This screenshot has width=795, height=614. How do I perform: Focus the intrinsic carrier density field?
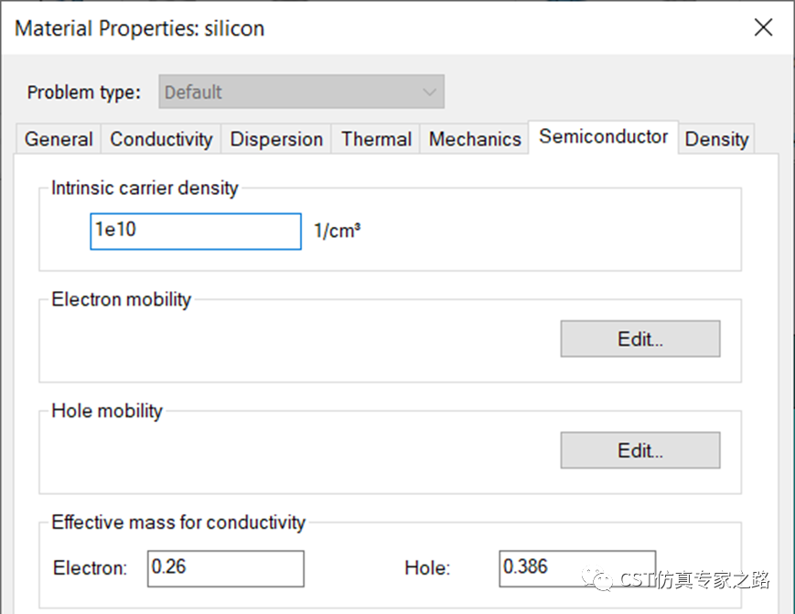pyautogui.click(x=196, y=232)
